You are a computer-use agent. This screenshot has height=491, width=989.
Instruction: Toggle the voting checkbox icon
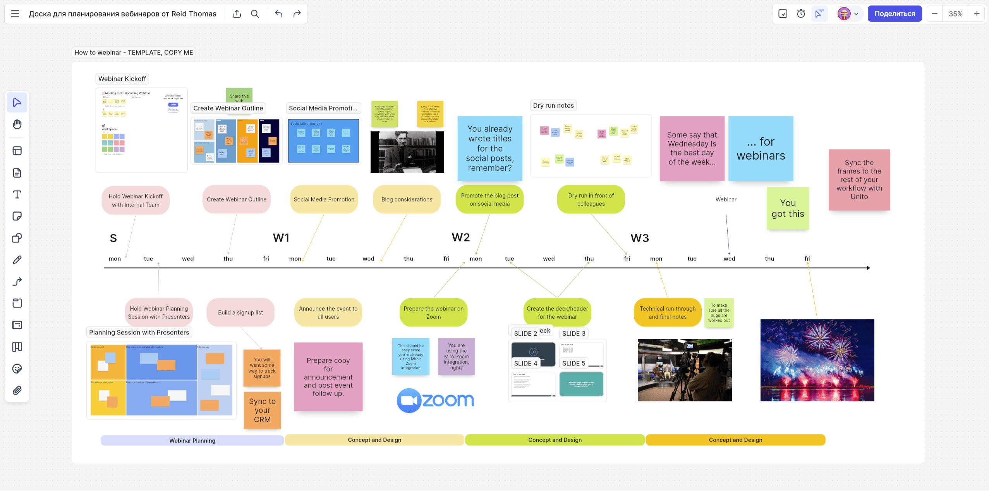pos(783,14)
